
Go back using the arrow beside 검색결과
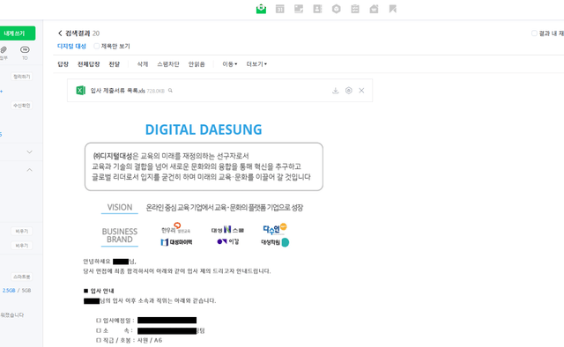pos(60,33)
